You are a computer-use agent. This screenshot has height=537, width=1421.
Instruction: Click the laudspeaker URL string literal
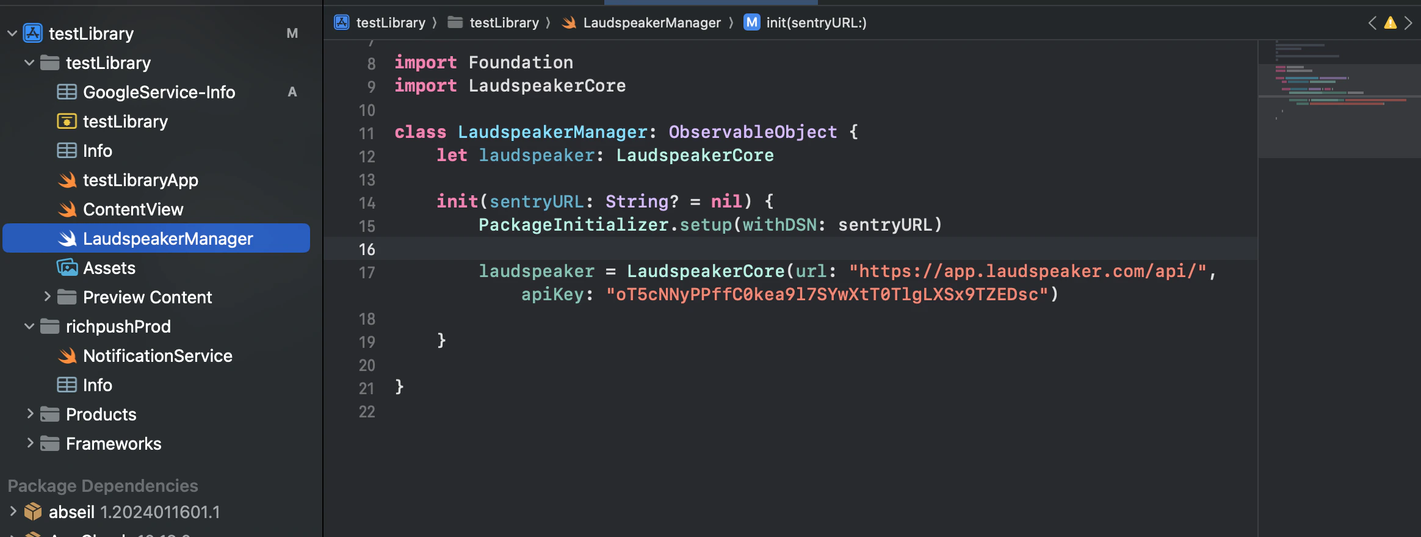(1028, 271)
